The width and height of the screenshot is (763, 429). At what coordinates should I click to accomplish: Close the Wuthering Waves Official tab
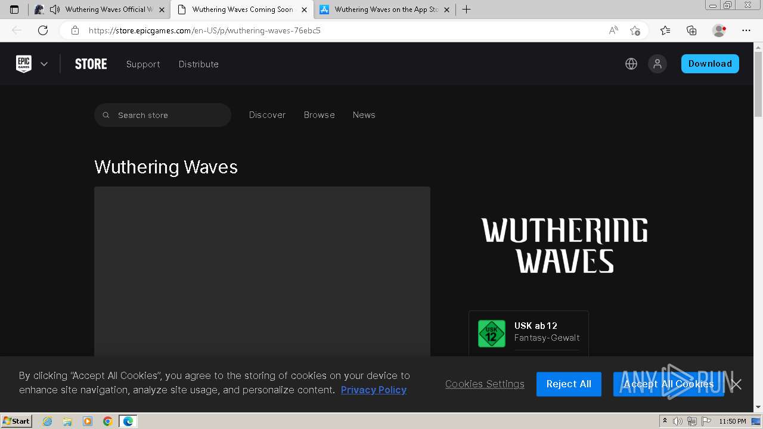(162, 10)
